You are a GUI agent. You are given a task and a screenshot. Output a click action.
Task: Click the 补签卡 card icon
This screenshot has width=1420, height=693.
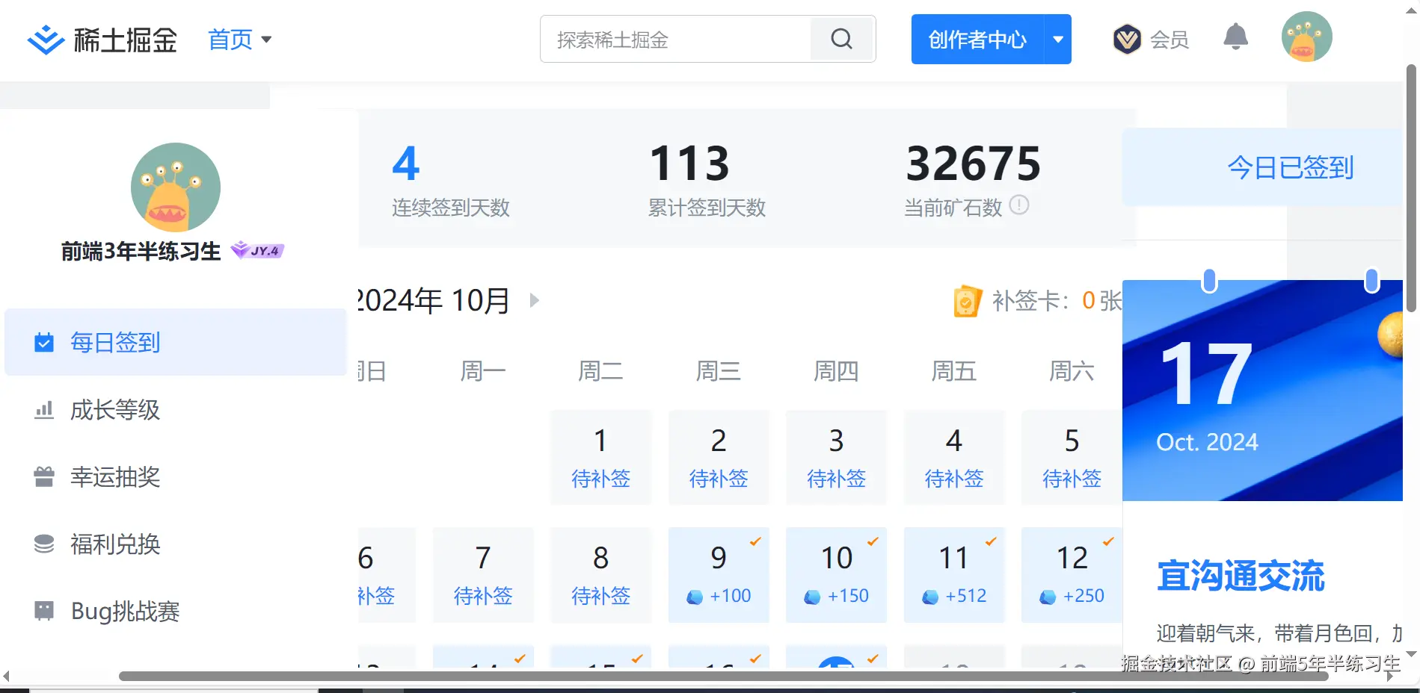pos(968,300)
